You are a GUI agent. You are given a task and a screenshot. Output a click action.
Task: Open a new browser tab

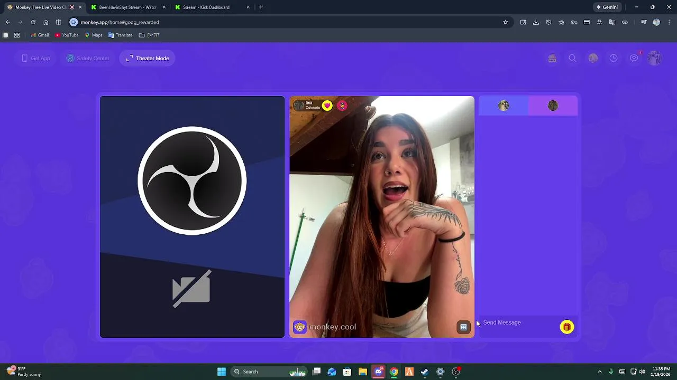tap(261, 7)
